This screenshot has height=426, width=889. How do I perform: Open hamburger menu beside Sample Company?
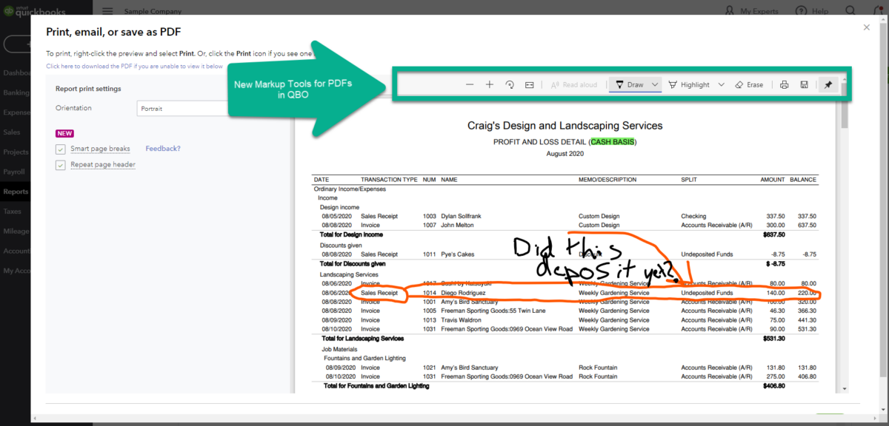point(107,11)
